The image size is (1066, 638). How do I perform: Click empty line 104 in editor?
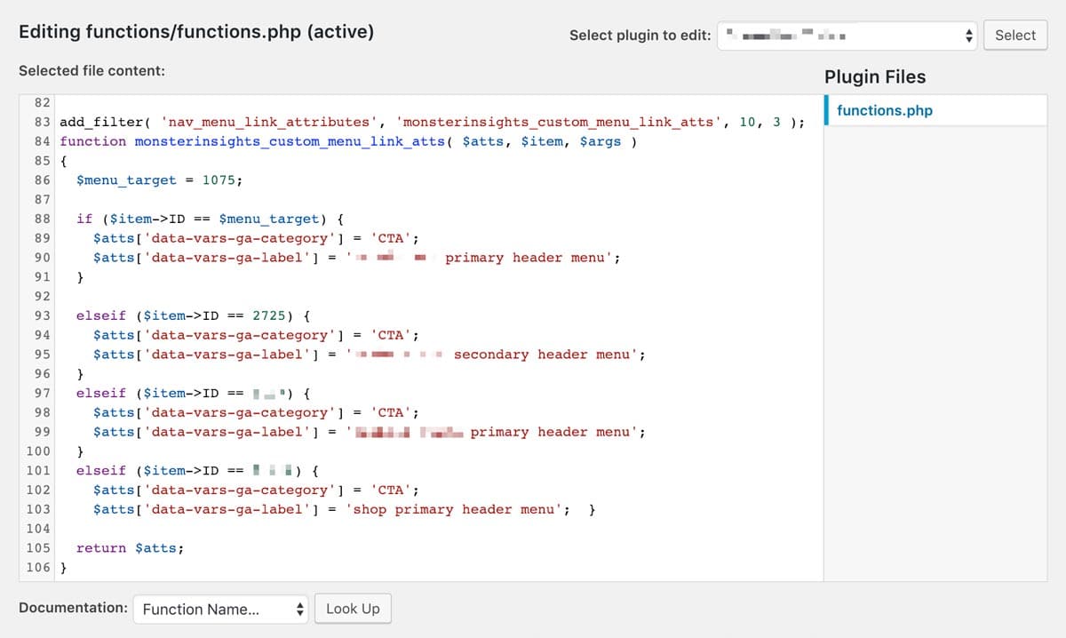[x=355, y=529]
